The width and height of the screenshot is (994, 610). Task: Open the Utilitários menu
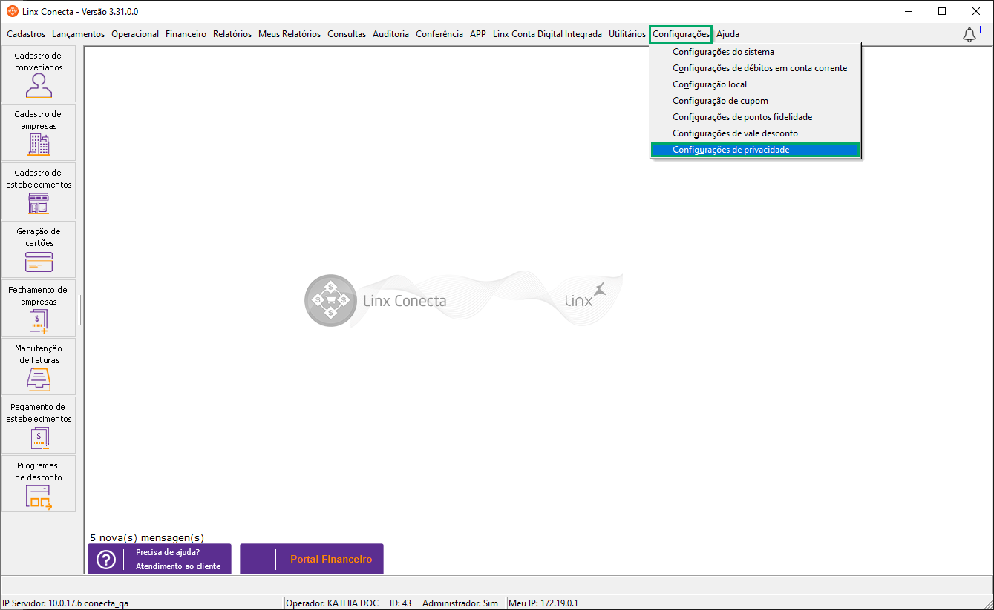[x=627, y=34]
